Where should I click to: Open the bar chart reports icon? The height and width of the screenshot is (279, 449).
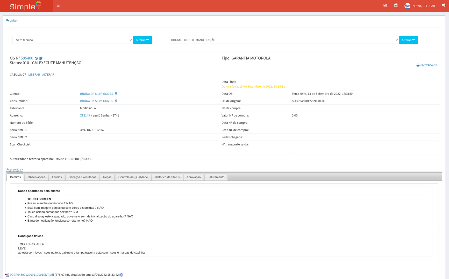coord(385,5)
